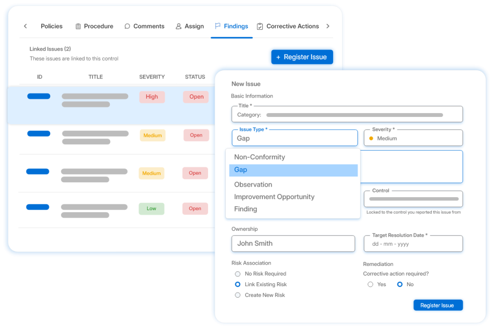
Task: Click the checklist icon beside Corrective Actions
Action: pos(259,26)
